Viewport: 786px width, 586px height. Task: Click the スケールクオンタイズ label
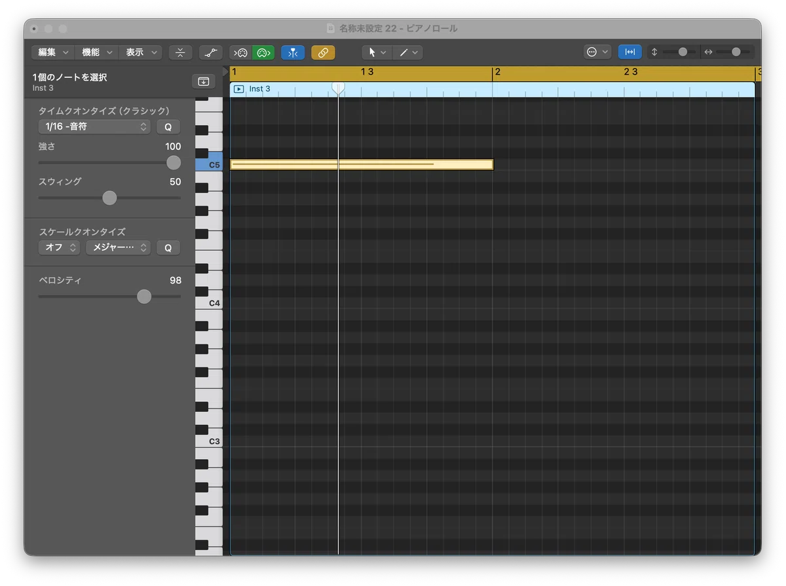click(82, 232)
